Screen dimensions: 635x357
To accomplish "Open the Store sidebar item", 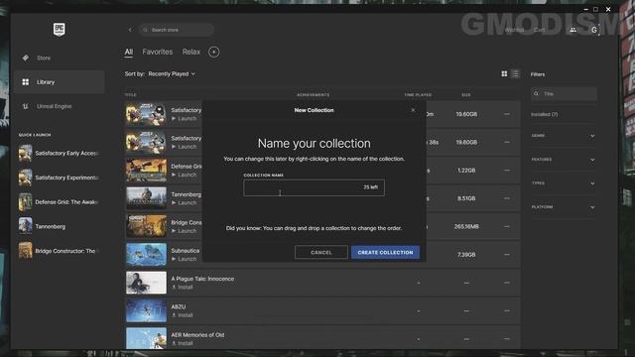I will (60, 58).
